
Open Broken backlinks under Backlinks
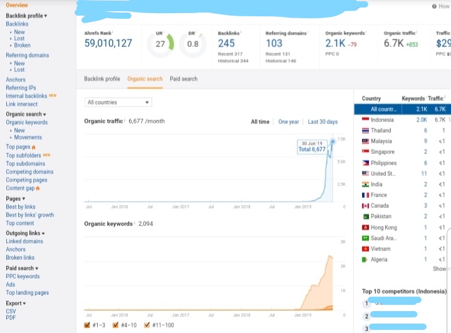click(22, 45)
